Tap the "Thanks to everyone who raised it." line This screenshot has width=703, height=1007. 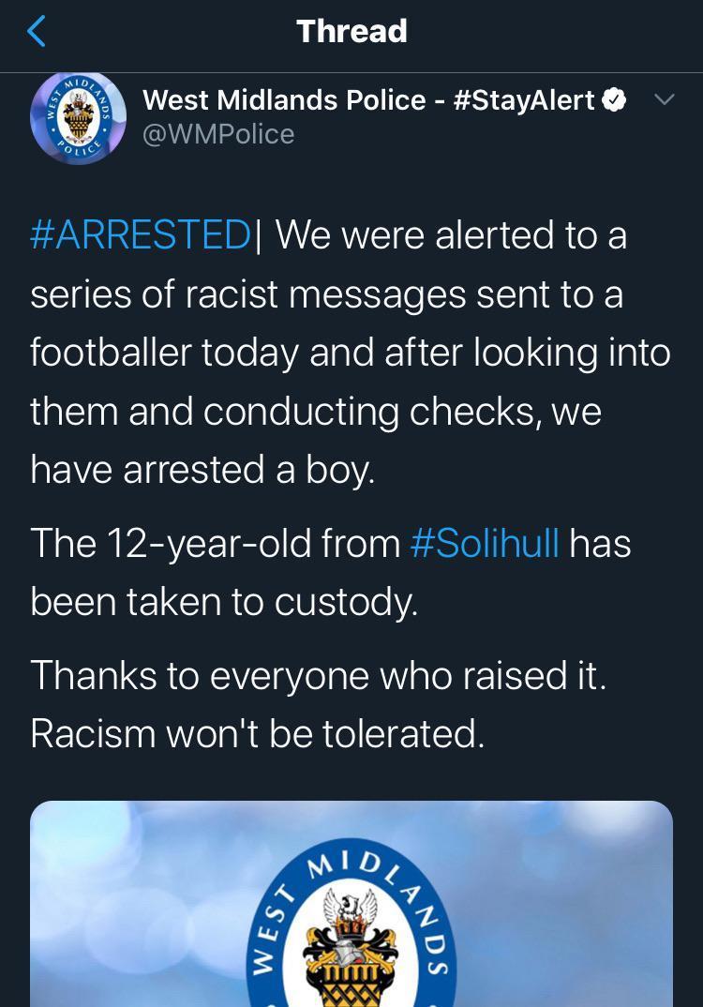(319, 675)
